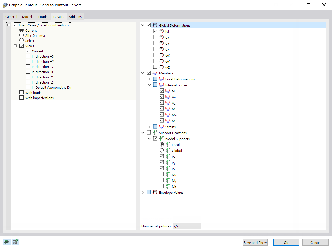This screenshot has height=249, width=332.
Task: Uncheck the Py support reaction checkbox
Action: click(x=162, y=162)
